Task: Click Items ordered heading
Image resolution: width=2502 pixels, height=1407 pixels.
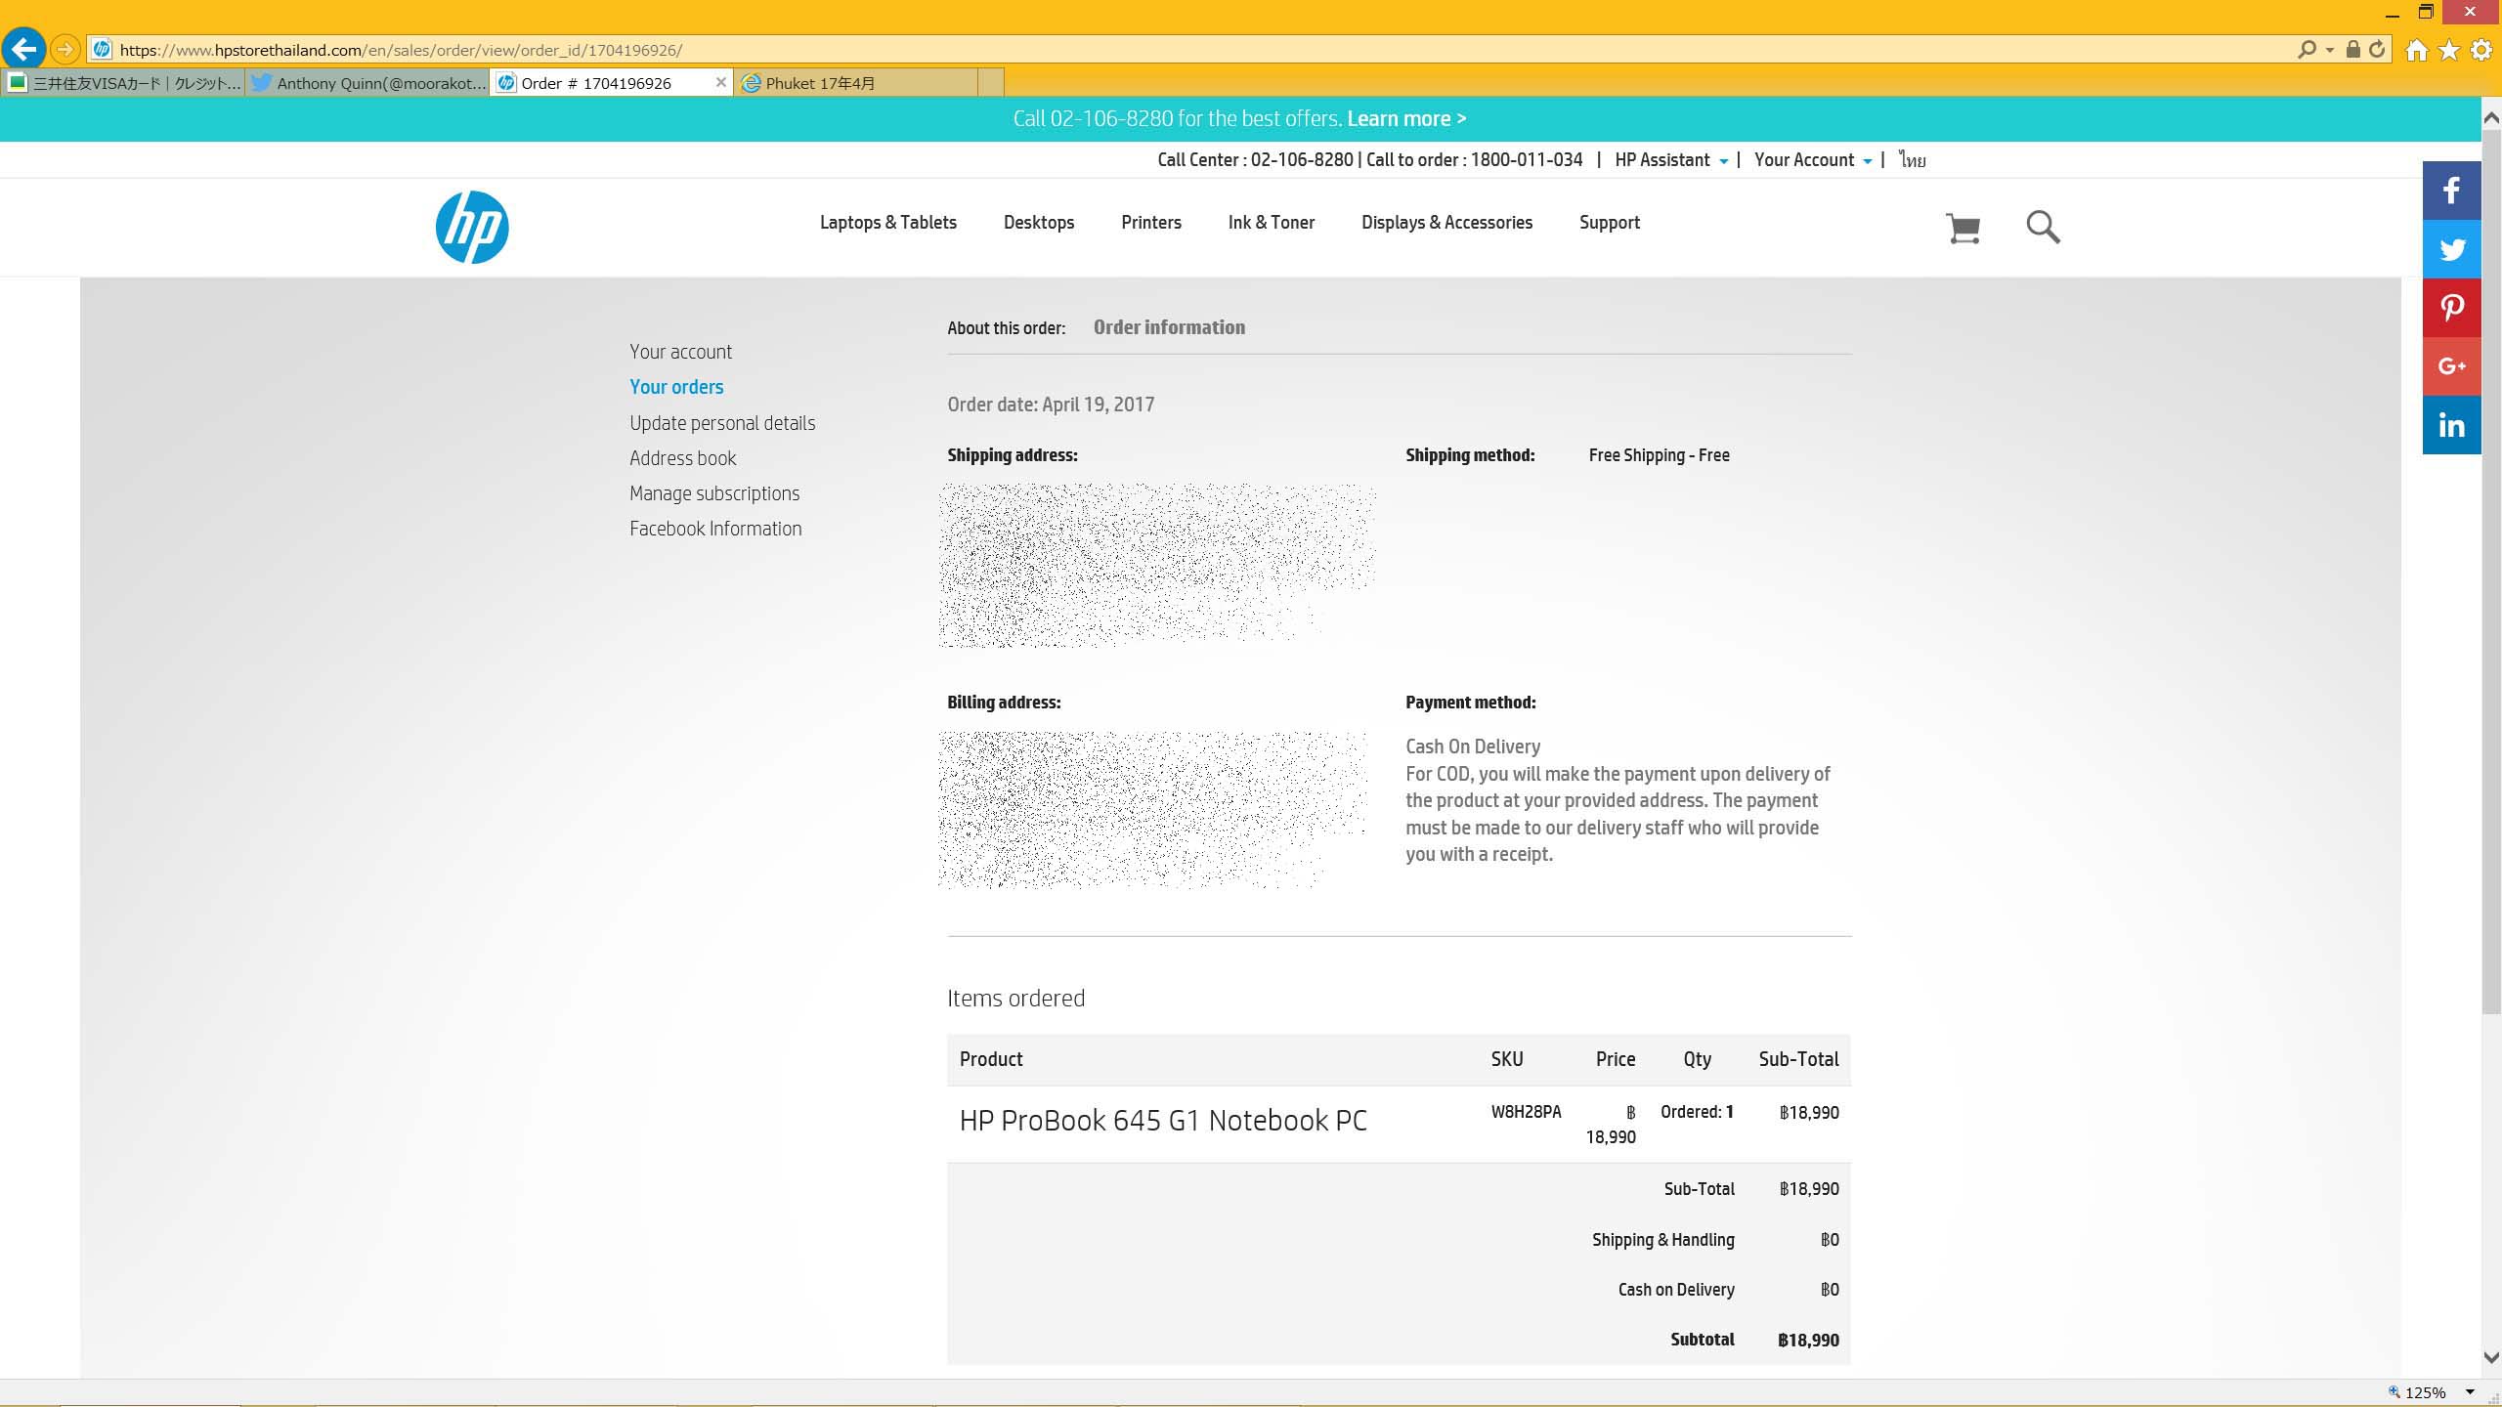Action: click(x=1015, y=999)
